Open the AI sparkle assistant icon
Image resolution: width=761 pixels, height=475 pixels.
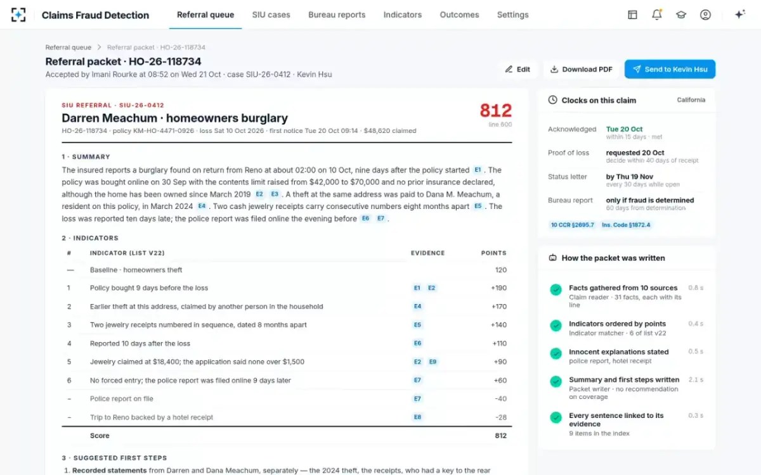point(739,15)
